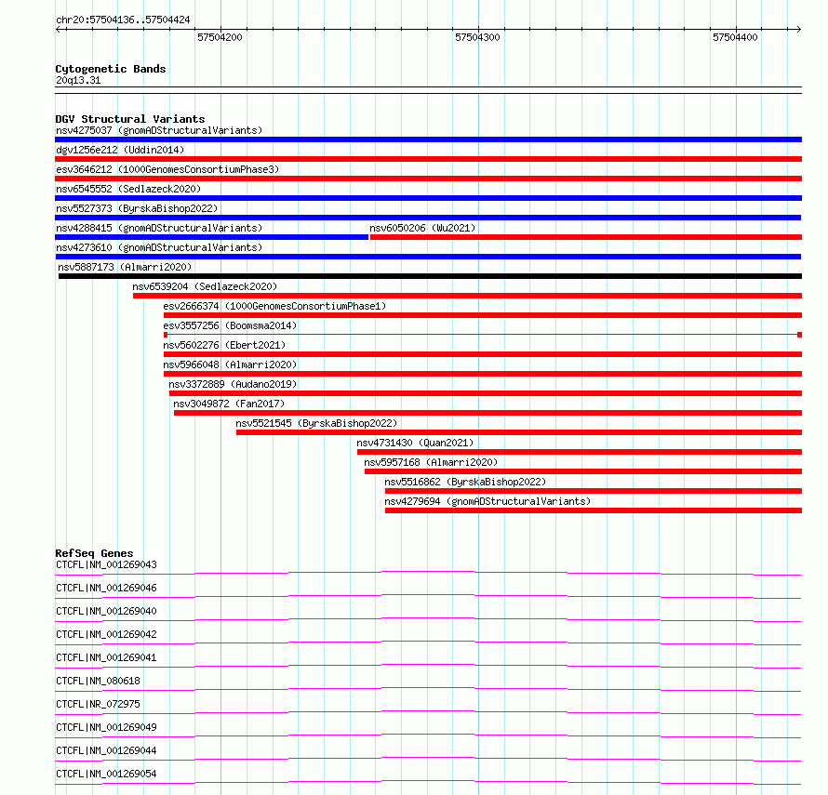Open esv3557256 (Boomsma2014) variant
This screenshot has height=795, width=828.
tap(230, 325)
